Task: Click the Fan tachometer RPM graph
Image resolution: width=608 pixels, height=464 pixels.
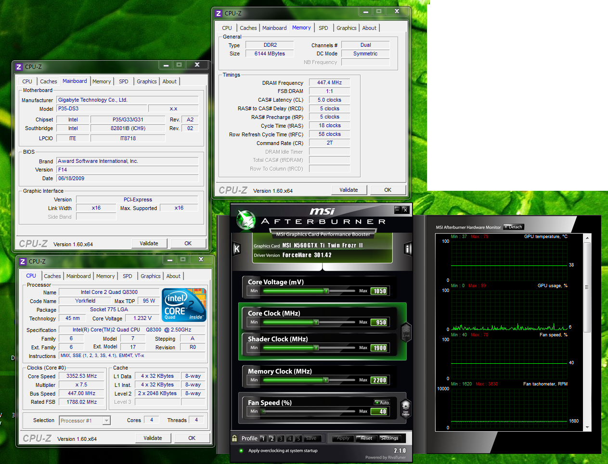Action: (509, 408)
